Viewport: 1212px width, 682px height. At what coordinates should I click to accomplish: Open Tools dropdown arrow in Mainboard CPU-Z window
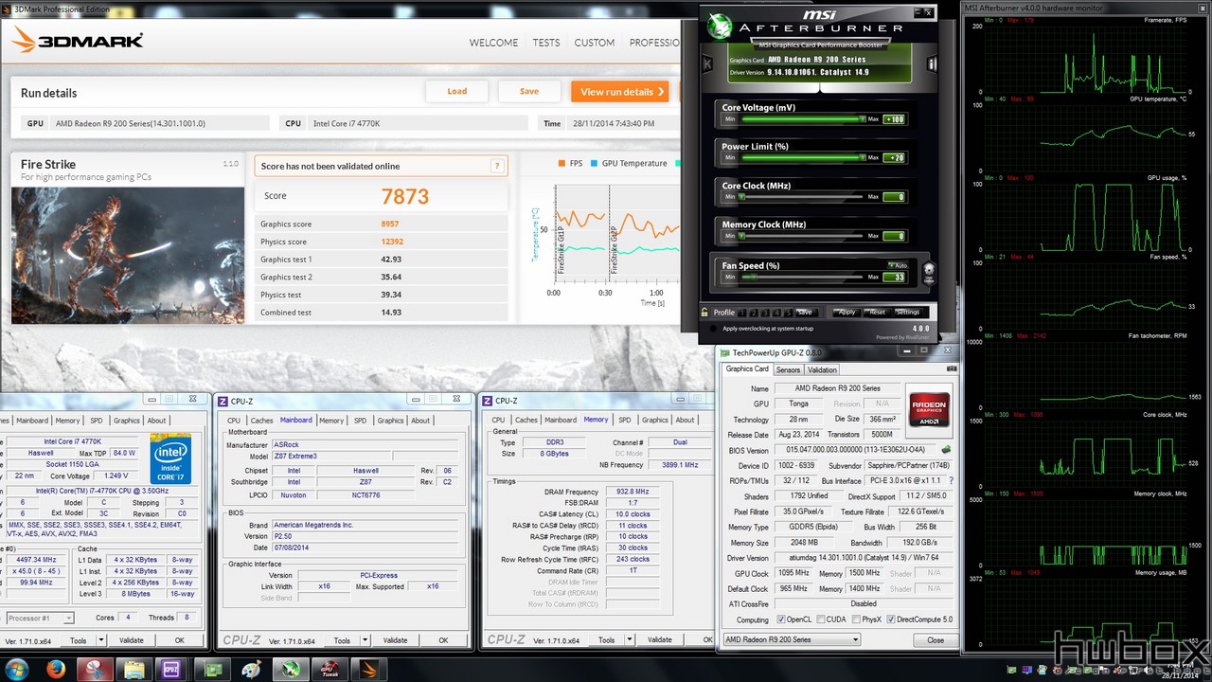(366, 640)
